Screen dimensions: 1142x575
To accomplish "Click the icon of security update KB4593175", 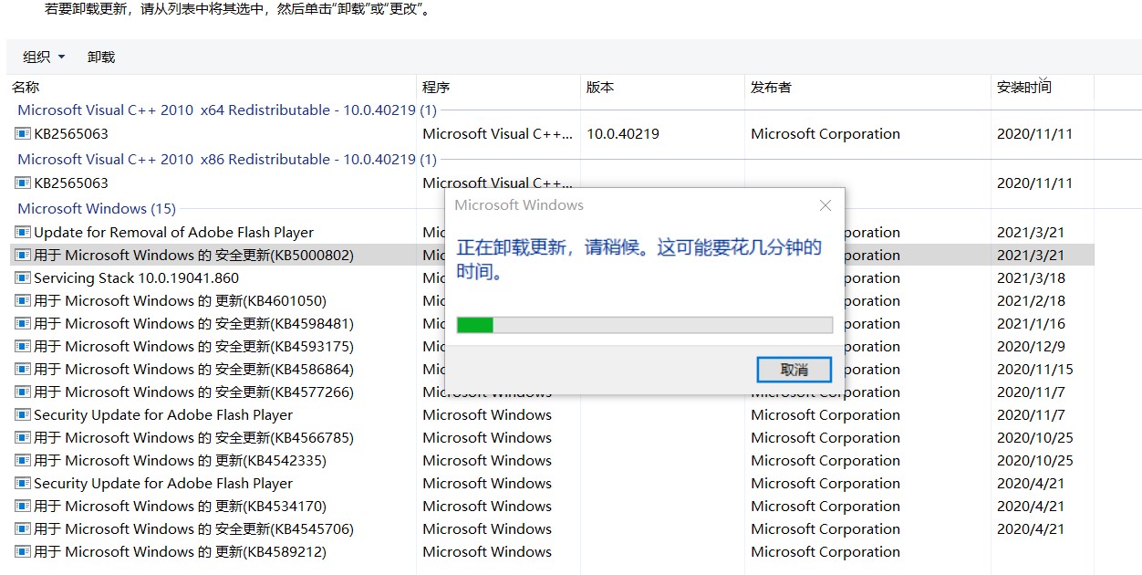I will [x=23, y=346].
